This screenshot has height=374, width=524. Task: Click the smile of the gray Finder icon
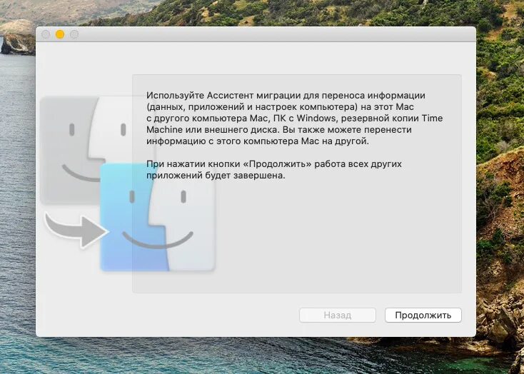pos(81,173)
